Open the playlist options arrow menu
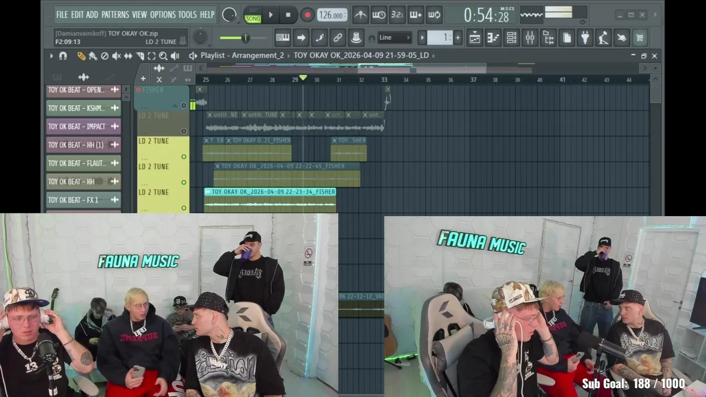The height and width of the screenshot is (397, 706). click(x=51, y=56)
